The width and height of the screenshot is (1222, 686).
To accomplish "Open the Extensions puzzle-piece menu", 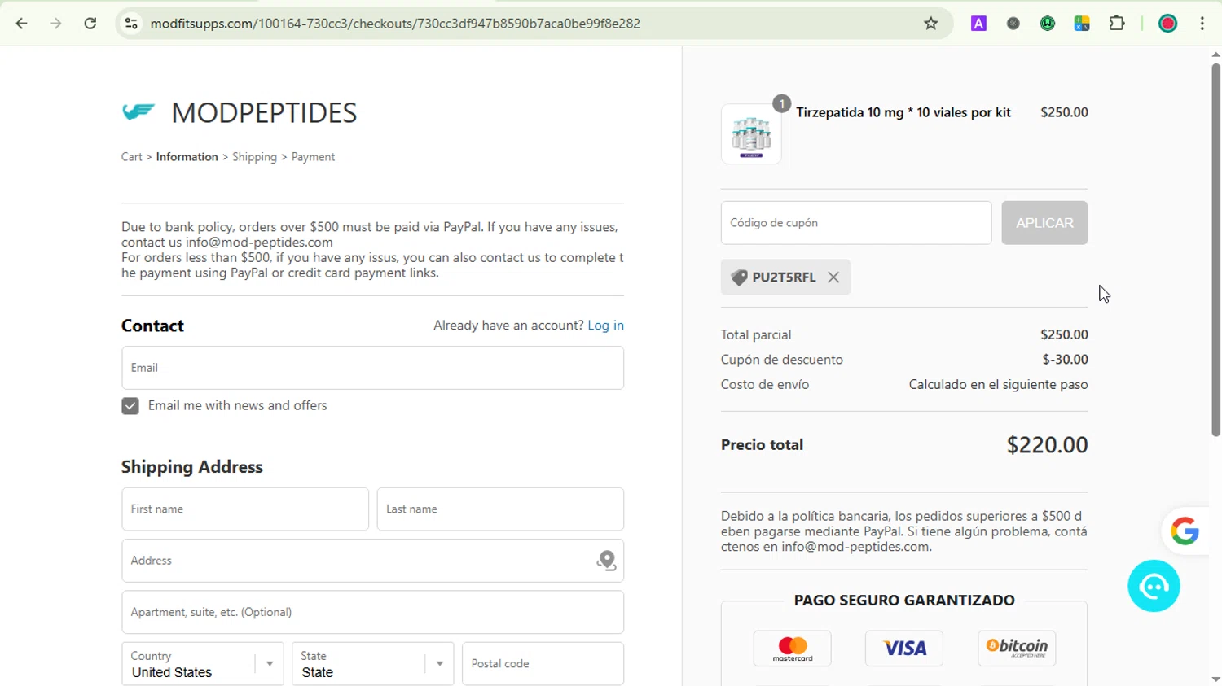I will tap(1117, 24).
